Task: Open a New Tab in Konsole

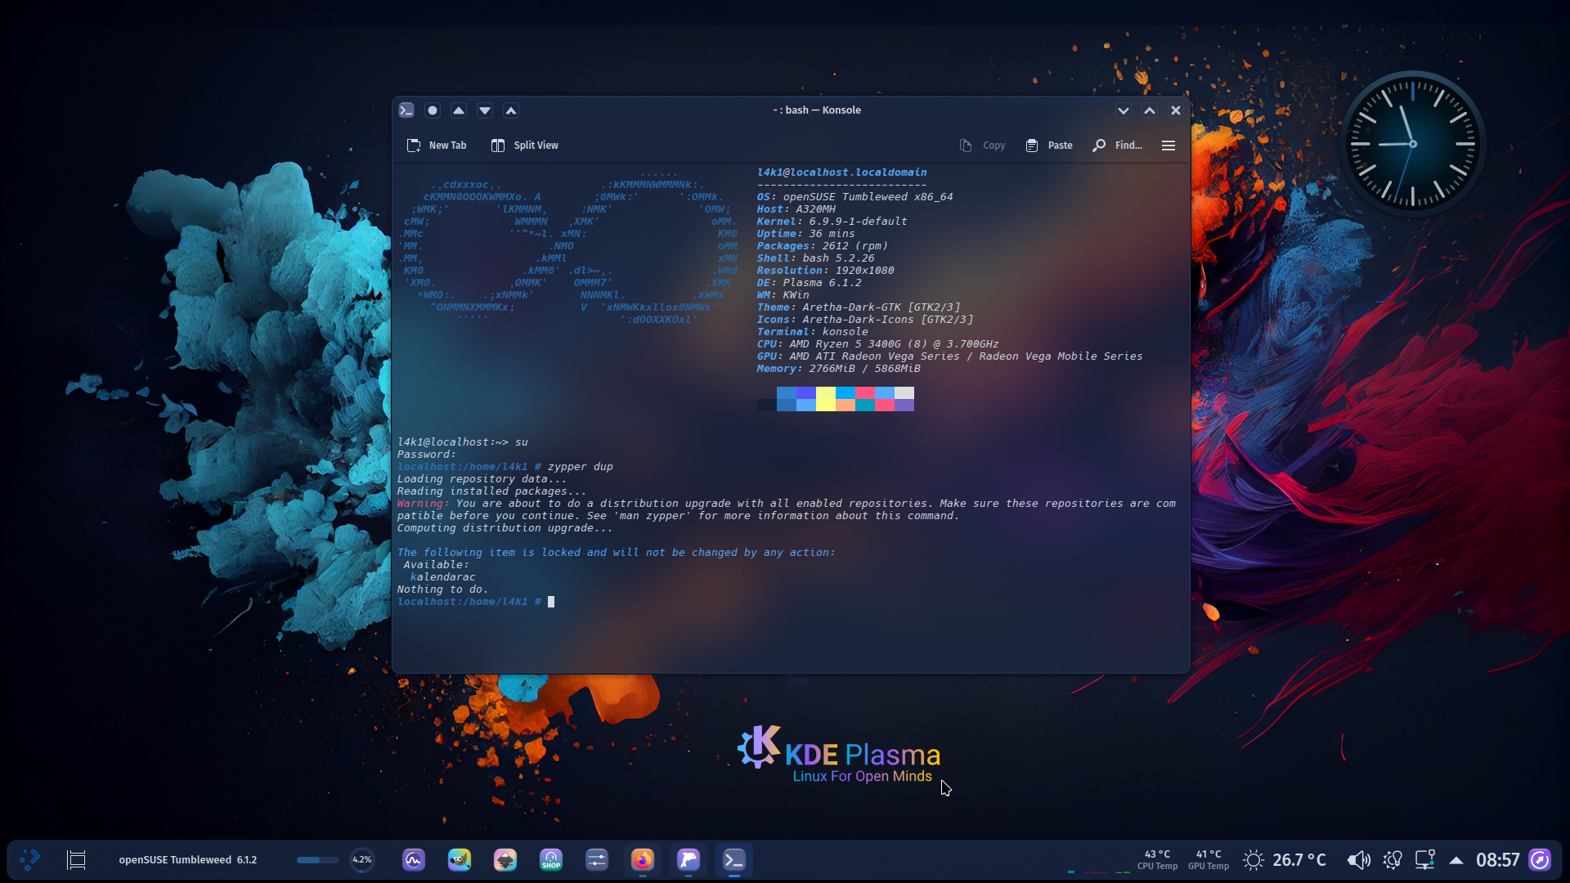Action: tap(437, 146)
